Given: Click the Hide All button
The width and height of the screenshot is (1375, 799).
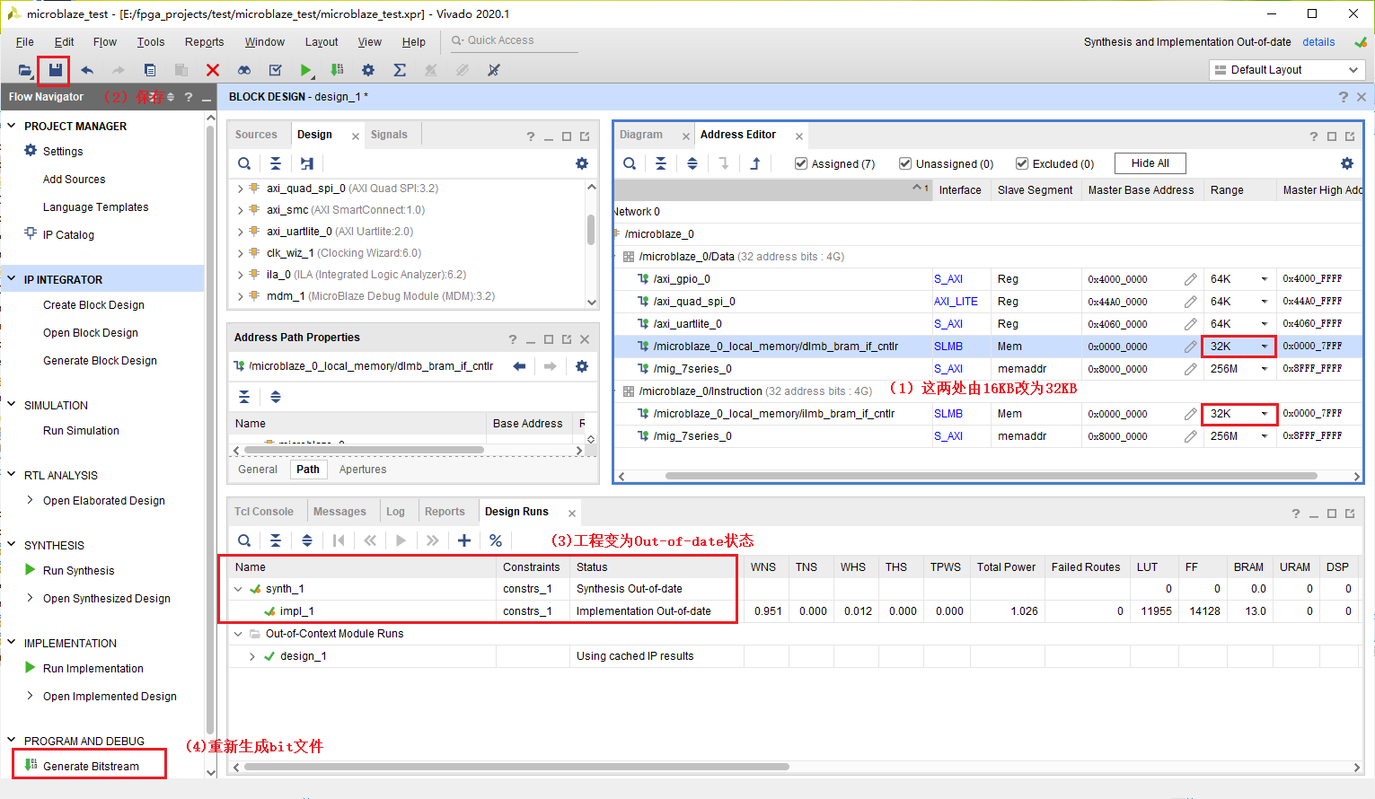Looking at the screenshot, I should point(1150,162).
